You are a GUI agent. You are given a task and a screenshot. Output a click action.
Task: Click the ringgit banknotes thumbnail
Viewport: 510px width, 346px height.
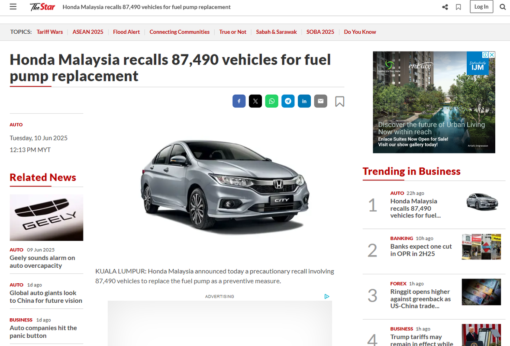tap(481, 292)
